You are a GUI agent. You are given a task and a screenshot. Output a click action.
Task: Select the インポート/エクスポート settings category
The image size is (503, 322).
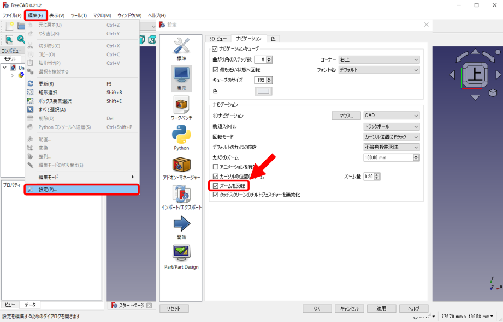pos(181,198)
